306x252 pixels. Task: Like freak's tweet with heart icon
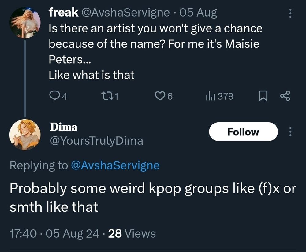tap(159, 97)
